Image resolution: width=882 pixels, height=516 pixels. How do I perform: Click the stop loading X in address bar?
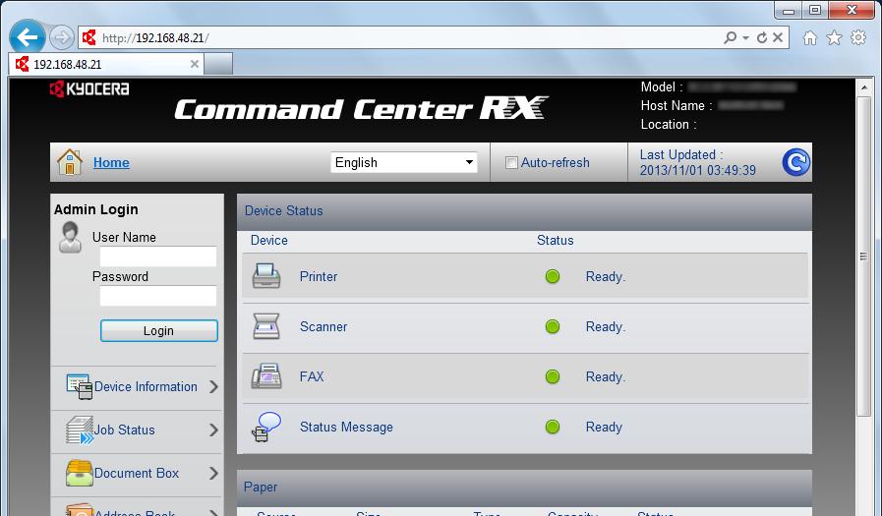click(778, 37)
